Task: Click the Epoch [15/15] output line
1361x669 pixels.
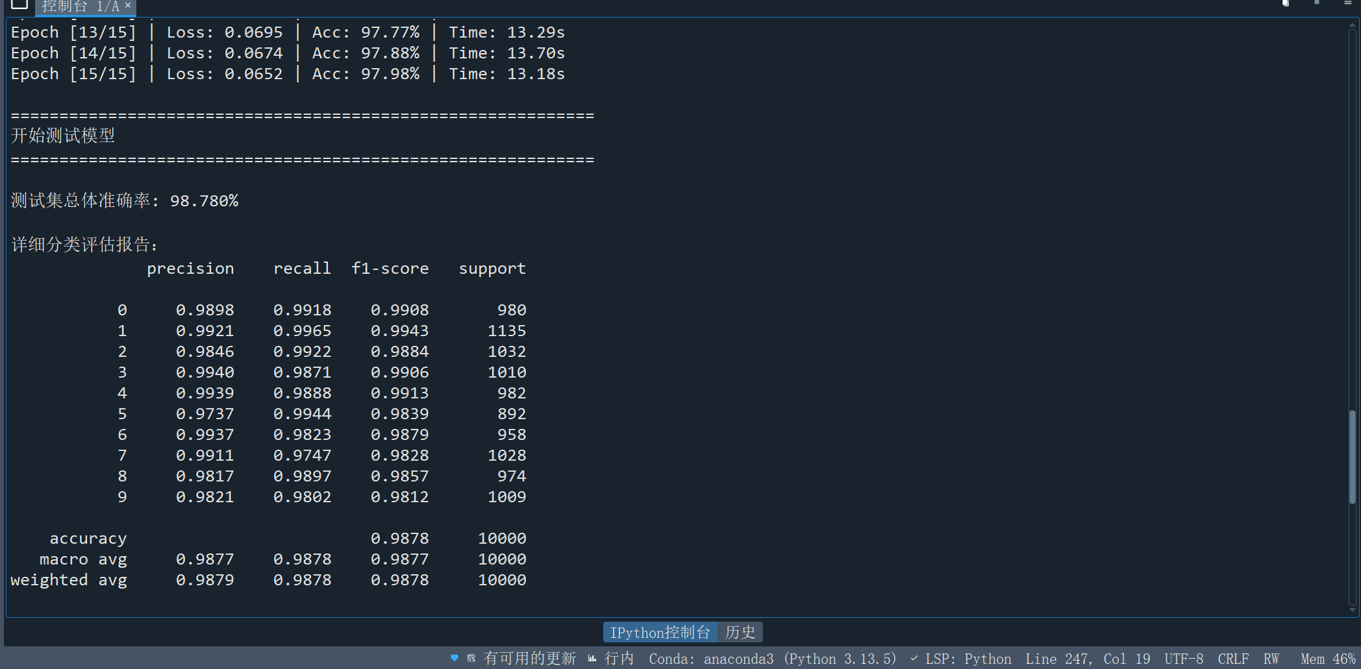Action: pyautogui.click(x=288, y=74)
